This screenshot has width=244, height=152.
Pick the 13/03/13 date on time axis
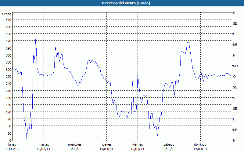(75, 149)
